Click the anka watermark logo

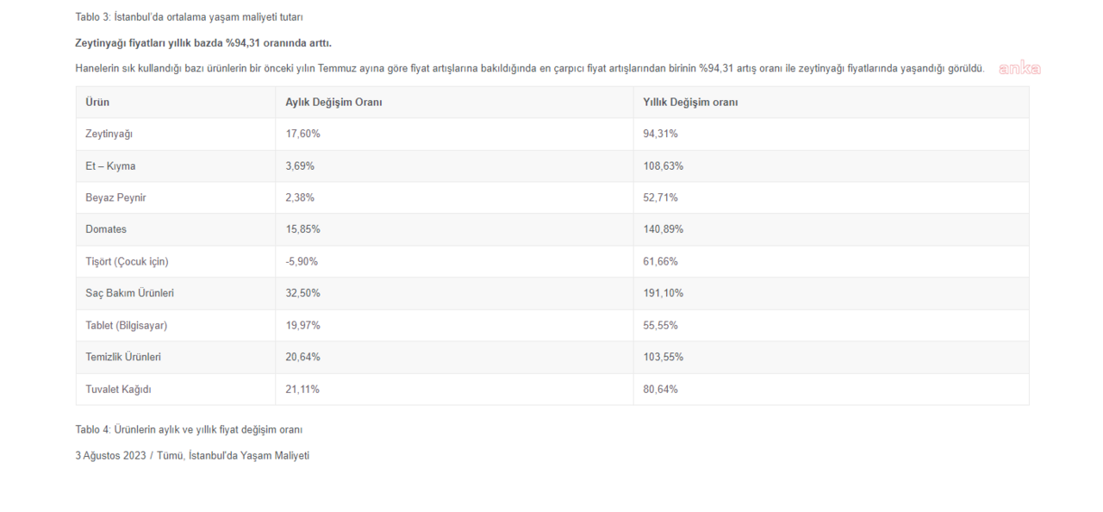(1019, 69)
